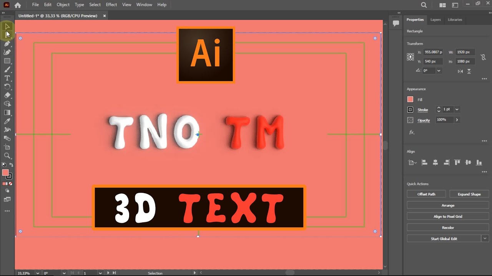The image size is (492, 276).
Task: Select the Gradient tool
Action: 7,113
